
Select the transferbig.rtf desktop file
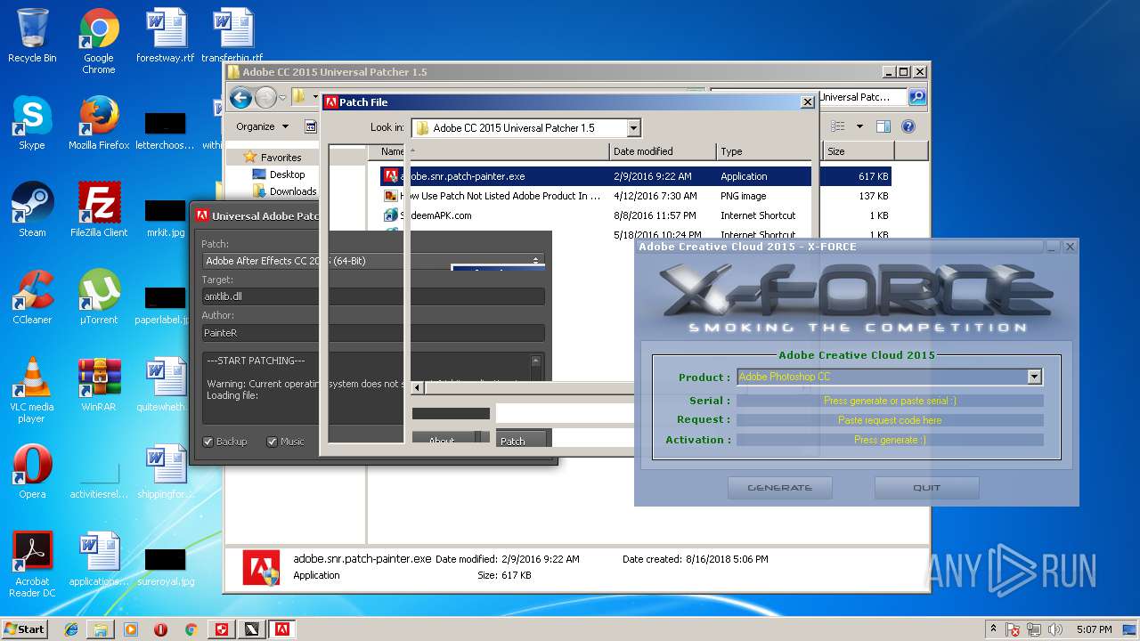click(x=232, y=36)
